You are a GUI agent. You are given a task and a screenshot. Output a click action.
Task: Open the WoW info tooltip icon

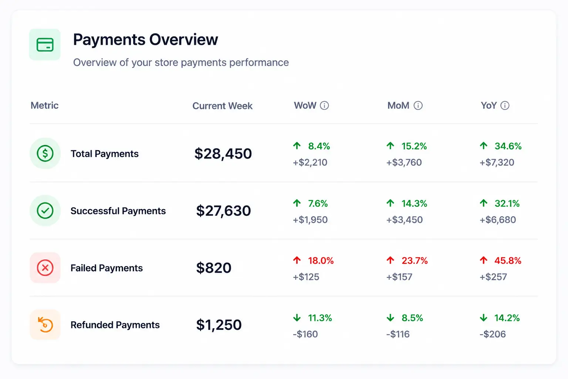[x=324, y=105]
